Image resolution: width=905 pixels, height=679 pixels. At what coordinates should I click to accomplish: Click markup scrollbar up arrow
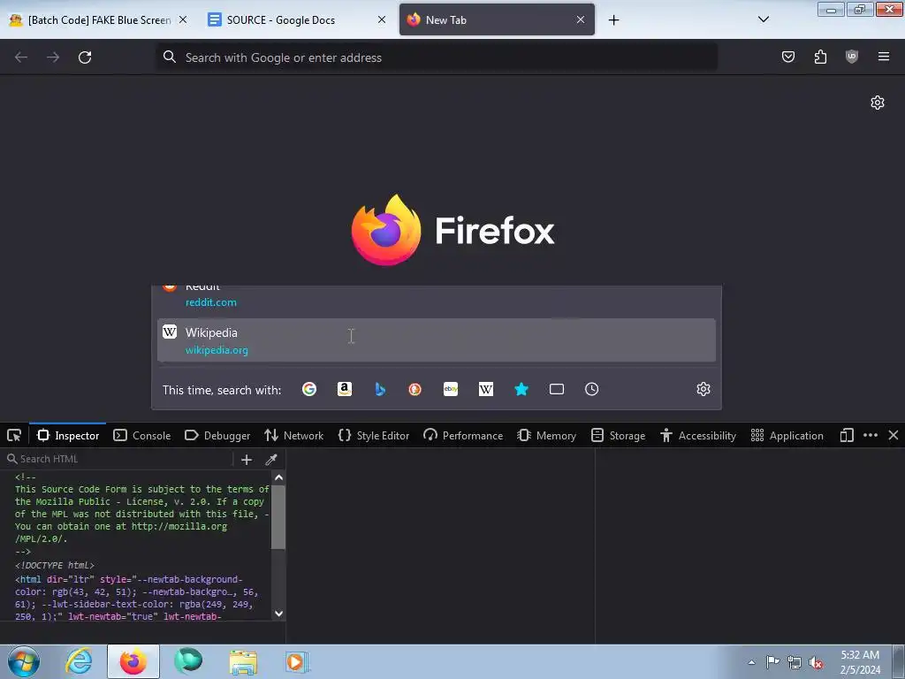coord(278,477)
